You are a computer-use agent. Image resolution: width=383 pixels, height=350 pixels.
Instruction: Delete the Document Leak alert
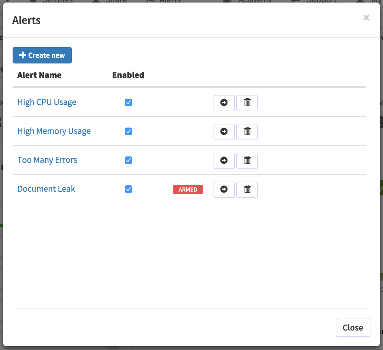247,189
